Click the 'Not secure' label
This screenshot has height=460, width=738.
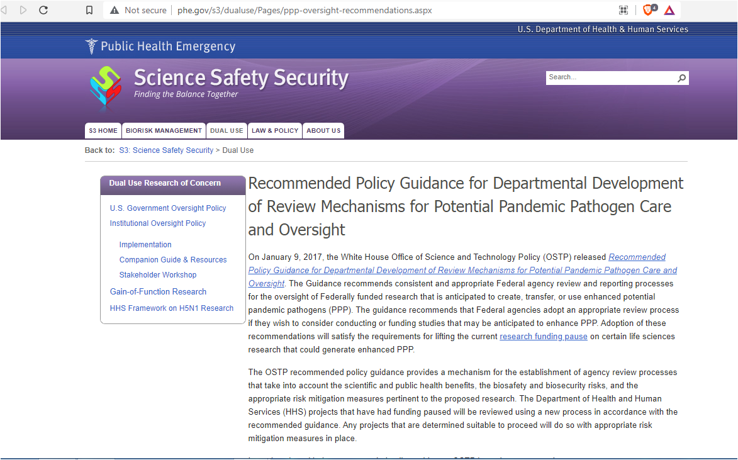click(145, 10)
